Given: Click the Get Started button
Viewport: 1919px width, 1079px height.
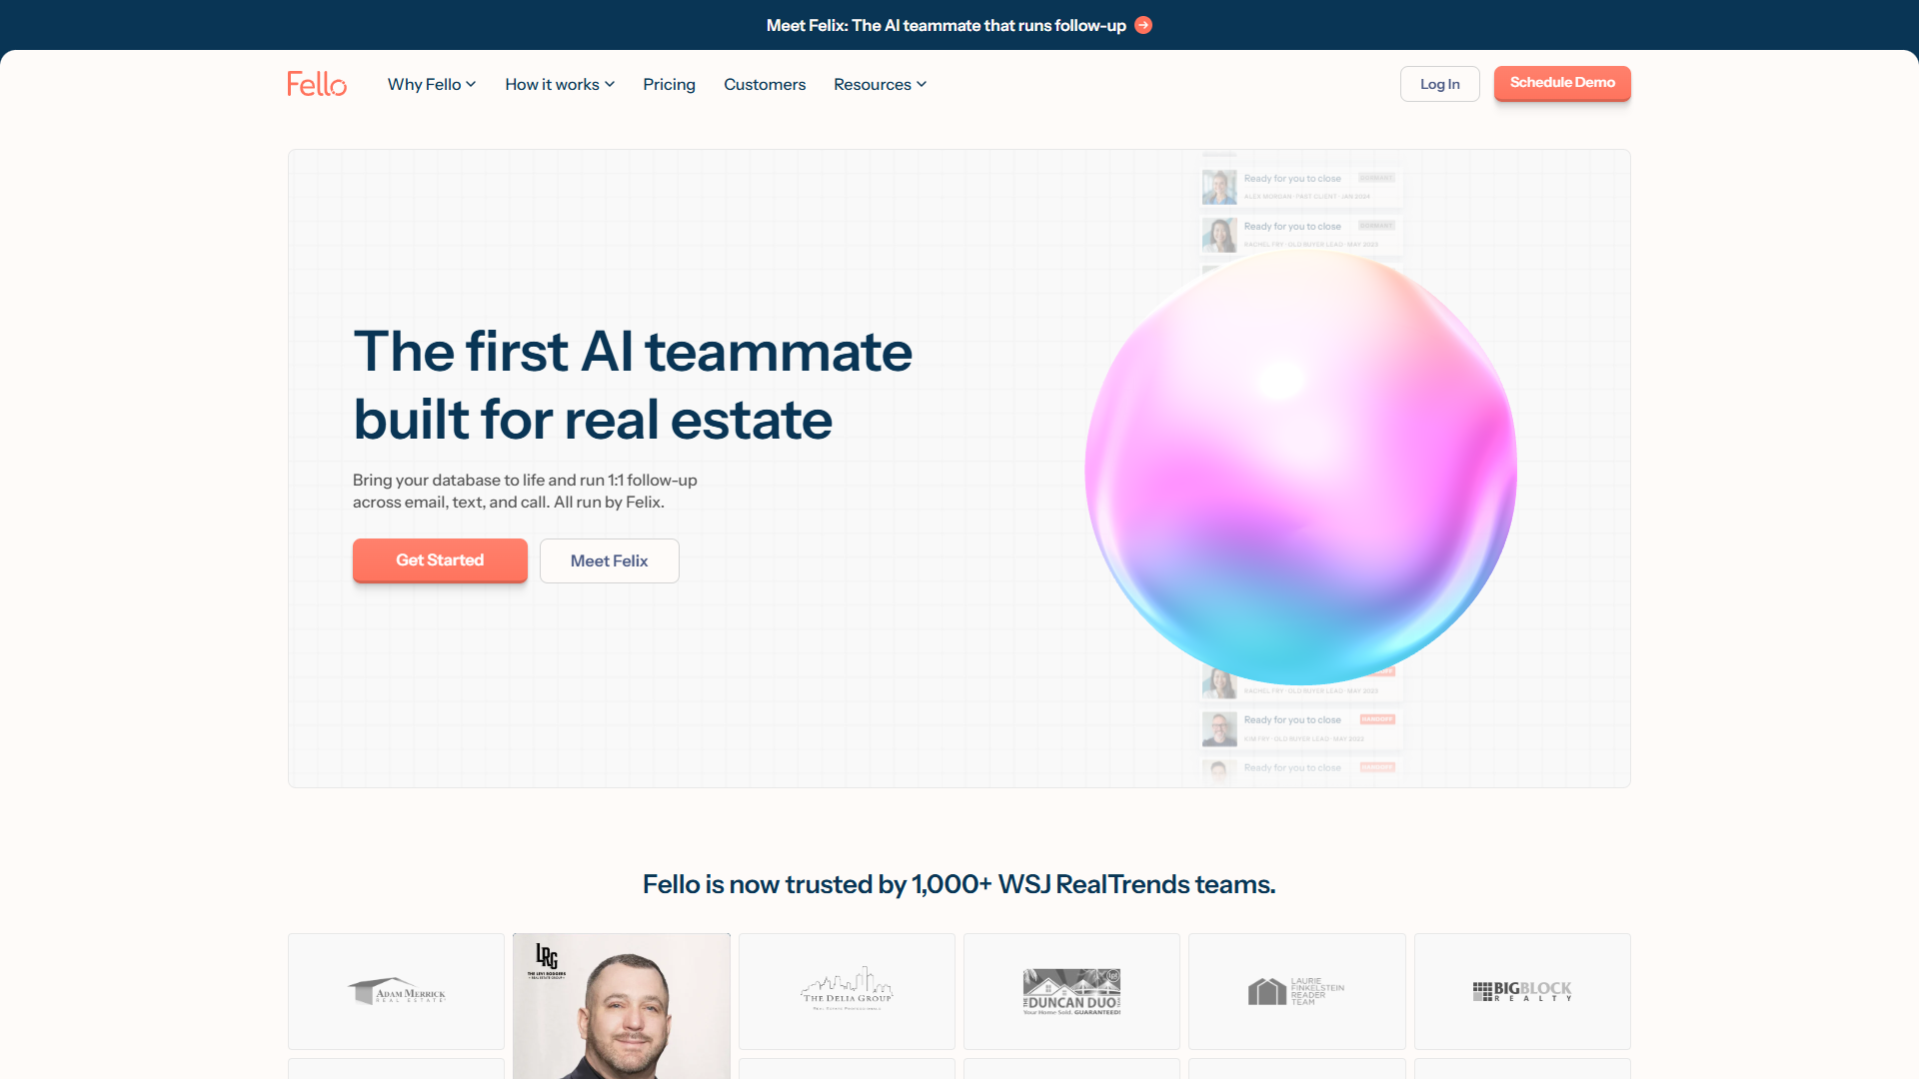Looking at the screenshot, I should 440,560.
